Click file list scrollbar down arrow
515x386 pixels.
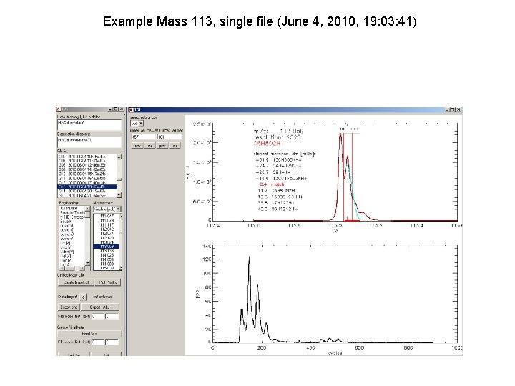[119, 195]
